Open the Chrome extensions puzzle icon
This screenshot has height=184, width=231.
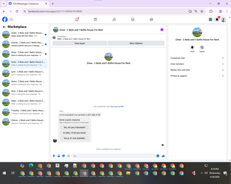point(211,11)
